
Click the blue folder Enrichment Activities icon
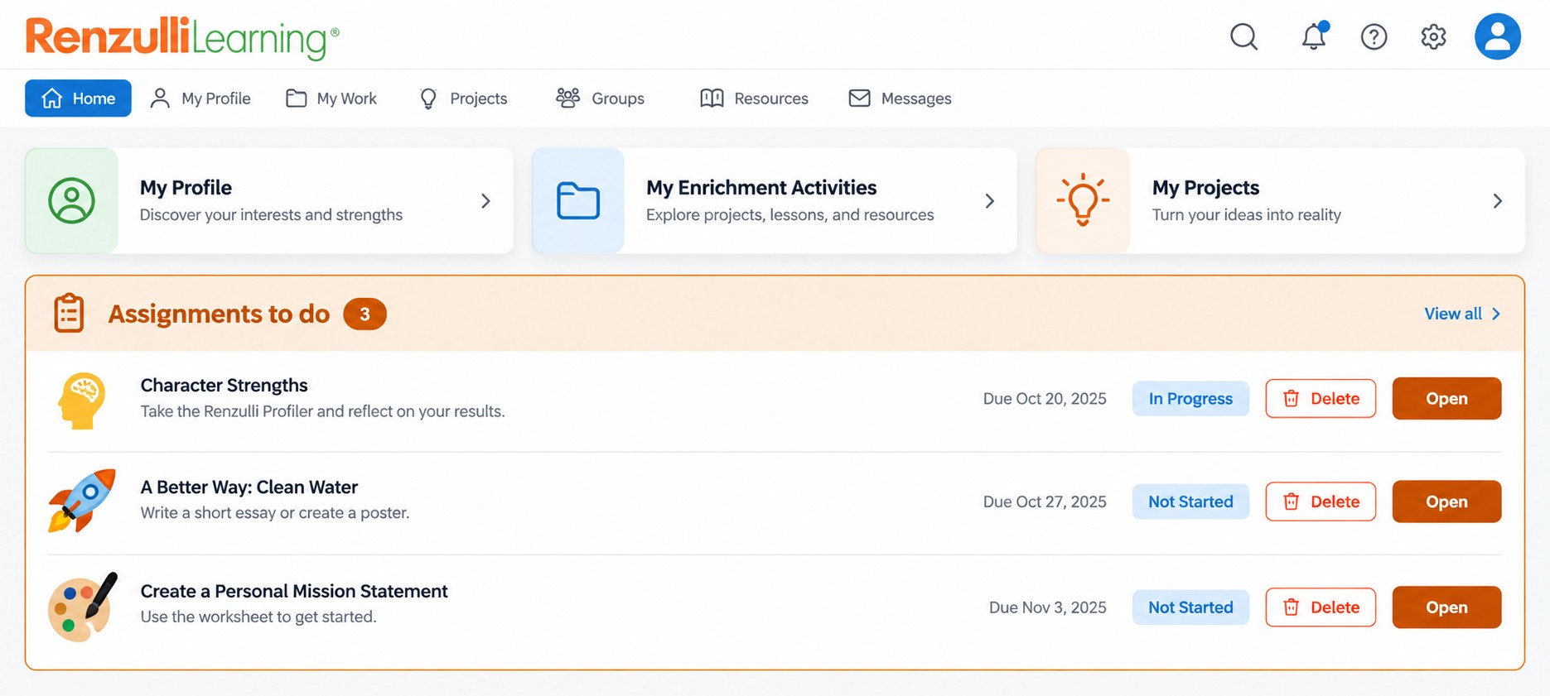577,200
